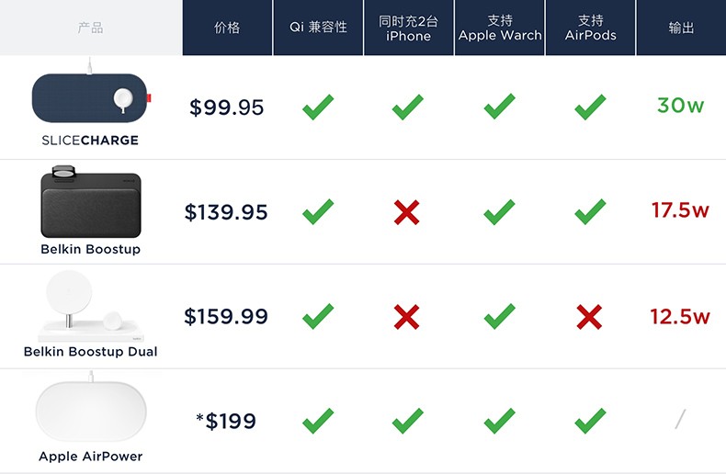Image resolution: width=726 pixels, height=474 pixels.
Task: Click the Belkin Boostup Dual charger image
Action: pos(91,307)
